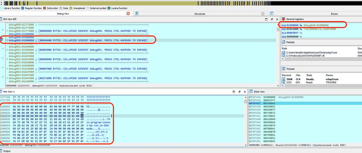Click the thread 3332 row icon

click(283, 82)
